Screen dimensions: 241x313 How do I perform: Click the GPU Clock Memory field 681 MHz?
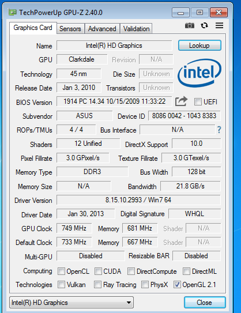coord(140,228)
